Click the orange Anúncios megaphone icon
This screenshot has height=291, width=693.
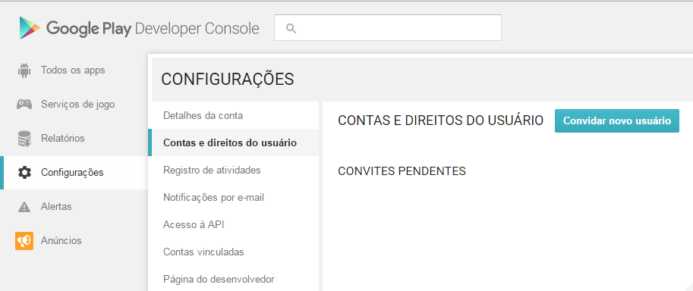coord(24,241)
